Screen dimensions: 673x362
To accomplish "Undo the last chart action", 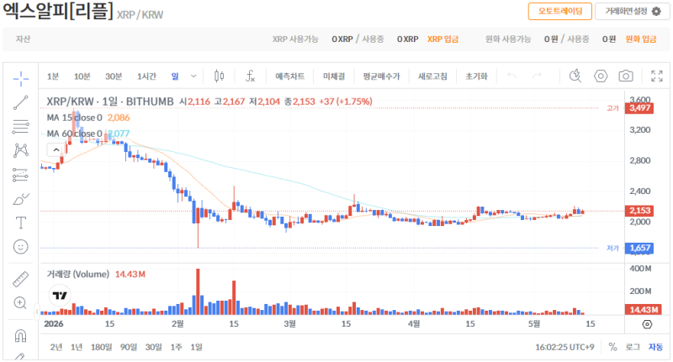I will (511, 76).
